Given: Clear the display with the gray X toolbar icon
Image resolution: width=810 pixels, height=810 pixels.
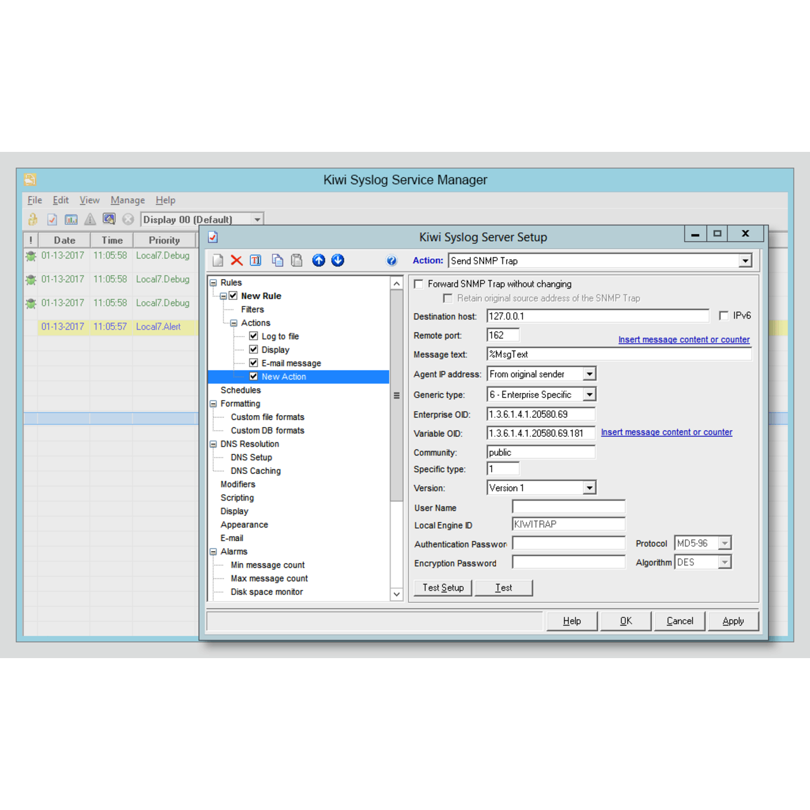Looking at the screenshot, I should pyautogui.click(x=128, y=219).
